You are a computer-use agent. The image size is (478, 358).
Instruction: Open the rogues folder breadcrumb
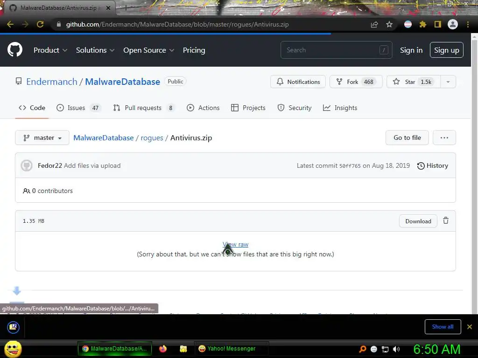click(152, 138)
